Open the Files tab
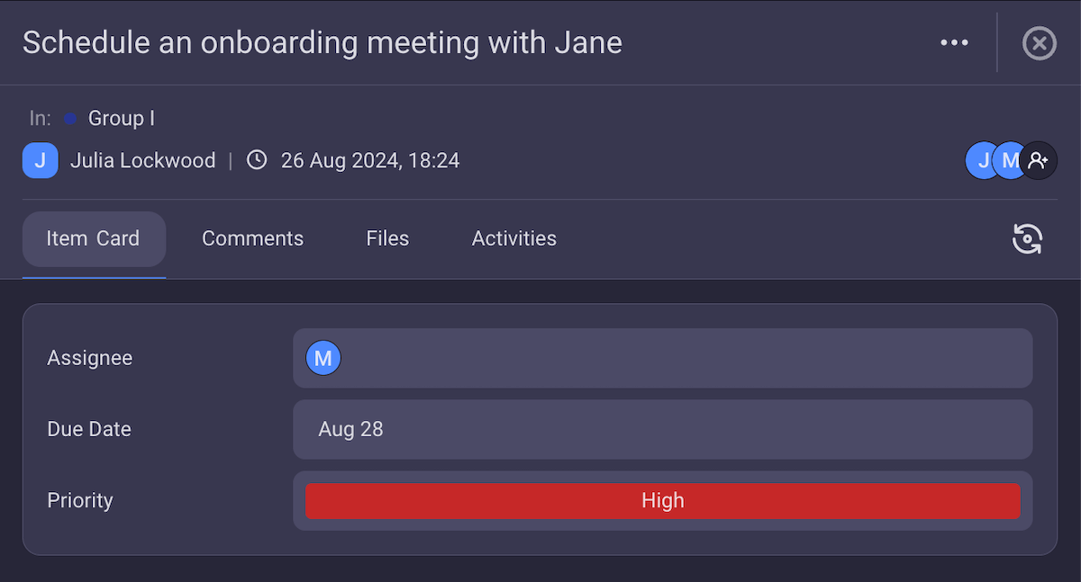This screenshot has height=582, width=1081. pyautogui.click(x=387, y=238)
